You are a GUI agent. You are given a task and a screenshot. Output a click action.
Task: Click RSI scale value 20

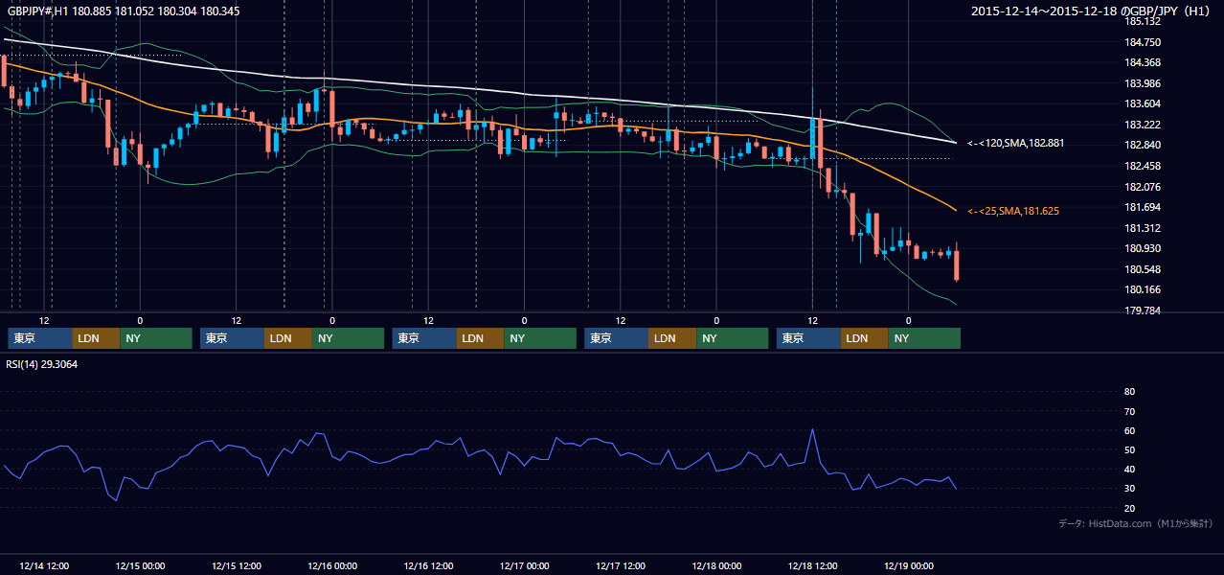coord(1129,508)
